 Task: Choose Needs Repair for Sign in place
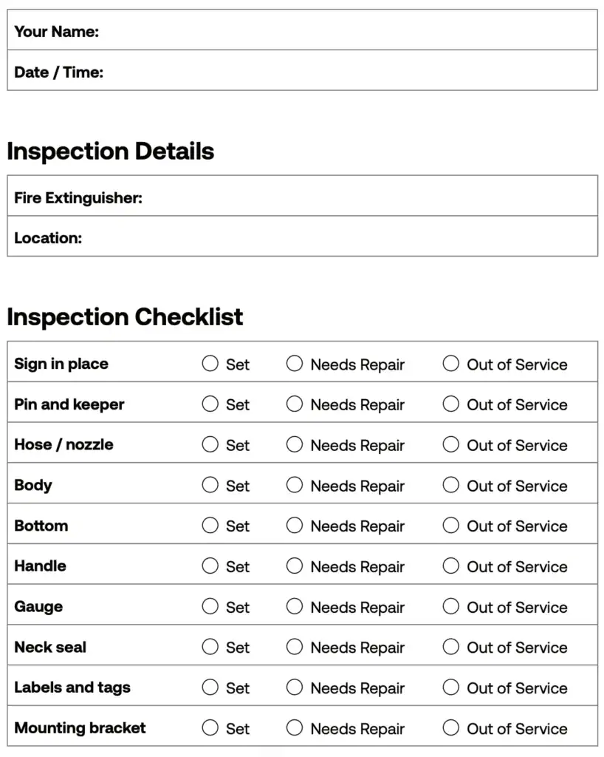pos(295,364)
